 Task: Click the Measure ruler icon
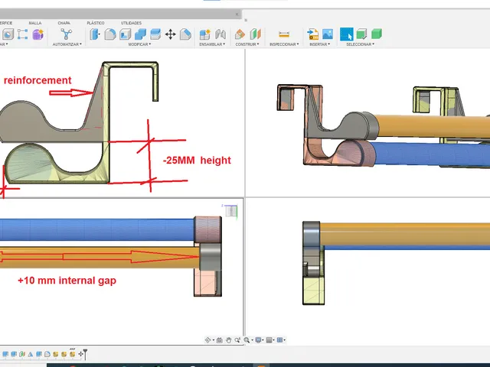284,34
